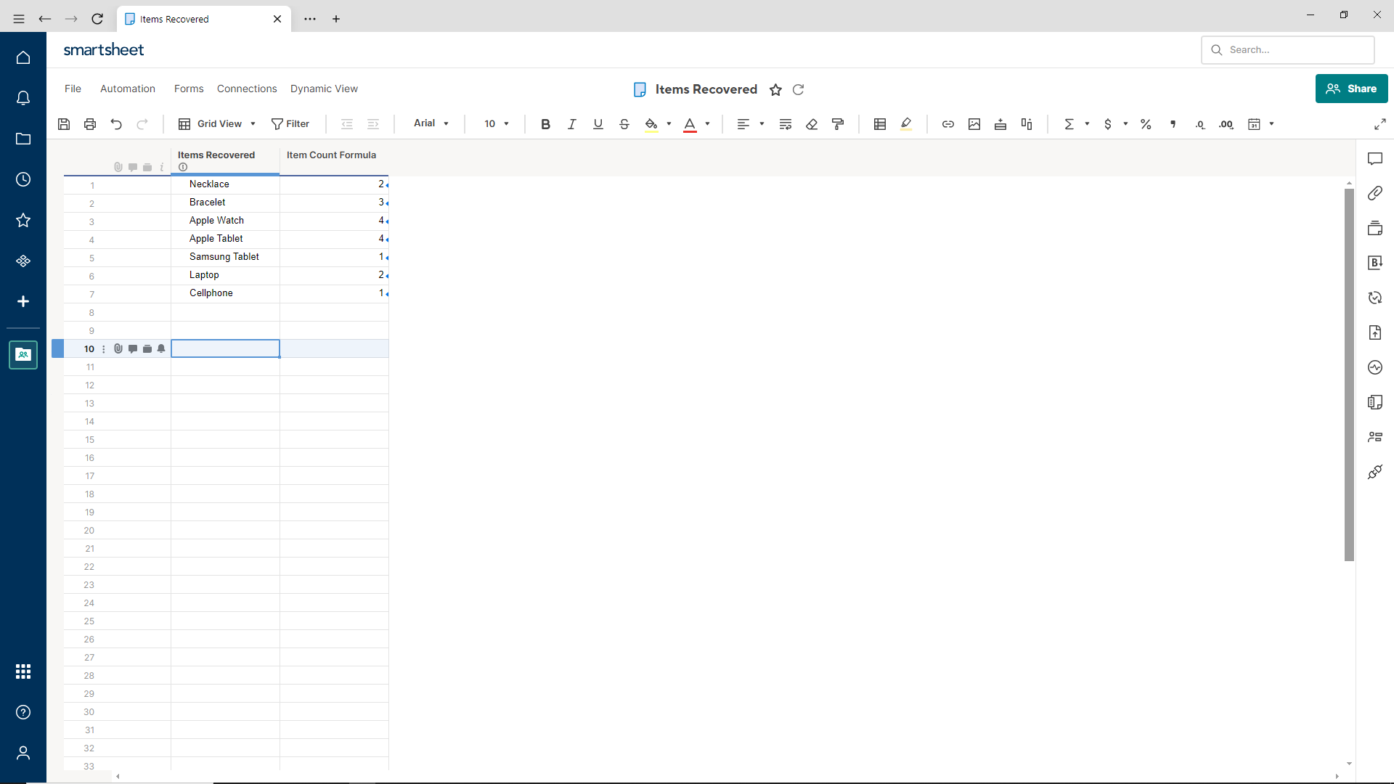1394x784 pixels.
Task: Click the Print icon
Action: pyautogui.click(x=90, y=124)
